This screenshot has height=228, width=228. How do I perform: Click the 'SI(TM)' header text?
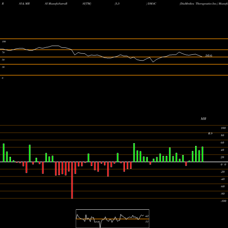pyautogui.click(x=87, y=4)
